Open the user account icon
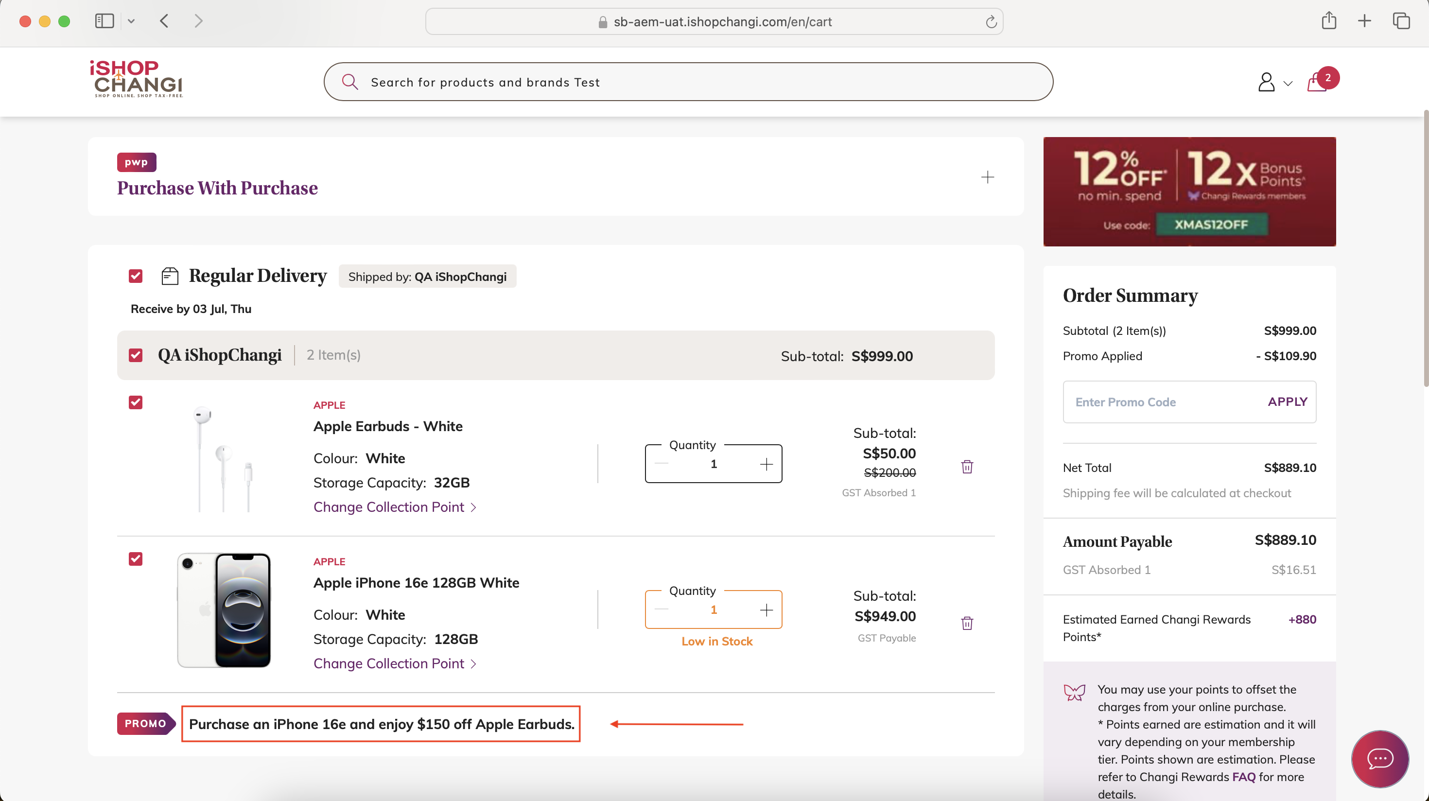 pyautogui.click(x=1266, y=82)
